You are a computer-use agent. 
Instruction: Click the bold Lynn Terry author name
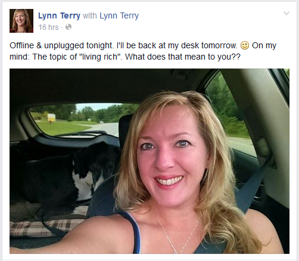tap(59, 15)
